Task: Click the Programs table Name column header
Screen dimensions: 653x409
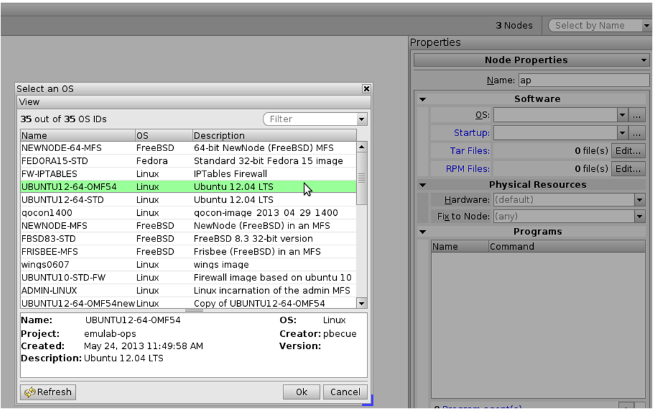Action: (460, 247)
